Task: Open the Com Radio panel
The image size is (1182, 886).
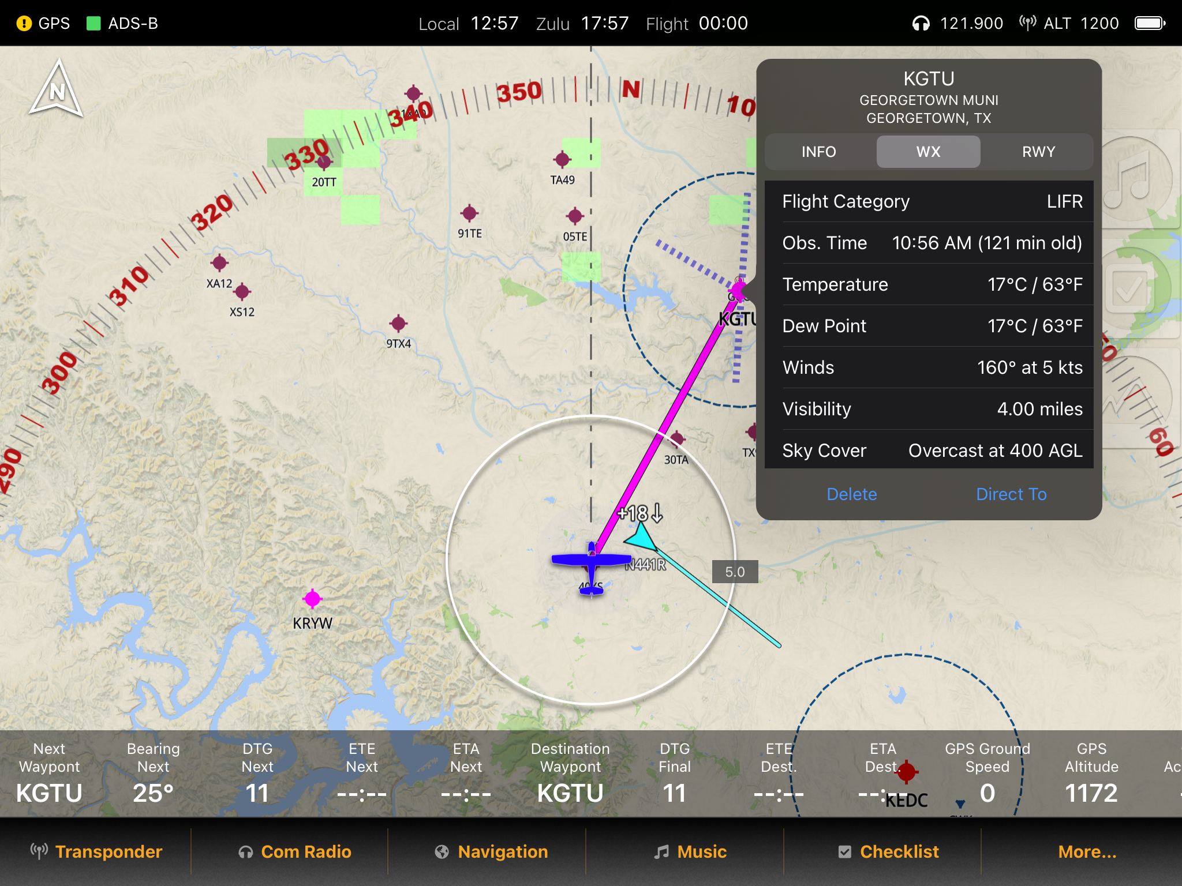Action: coord(295,851)
